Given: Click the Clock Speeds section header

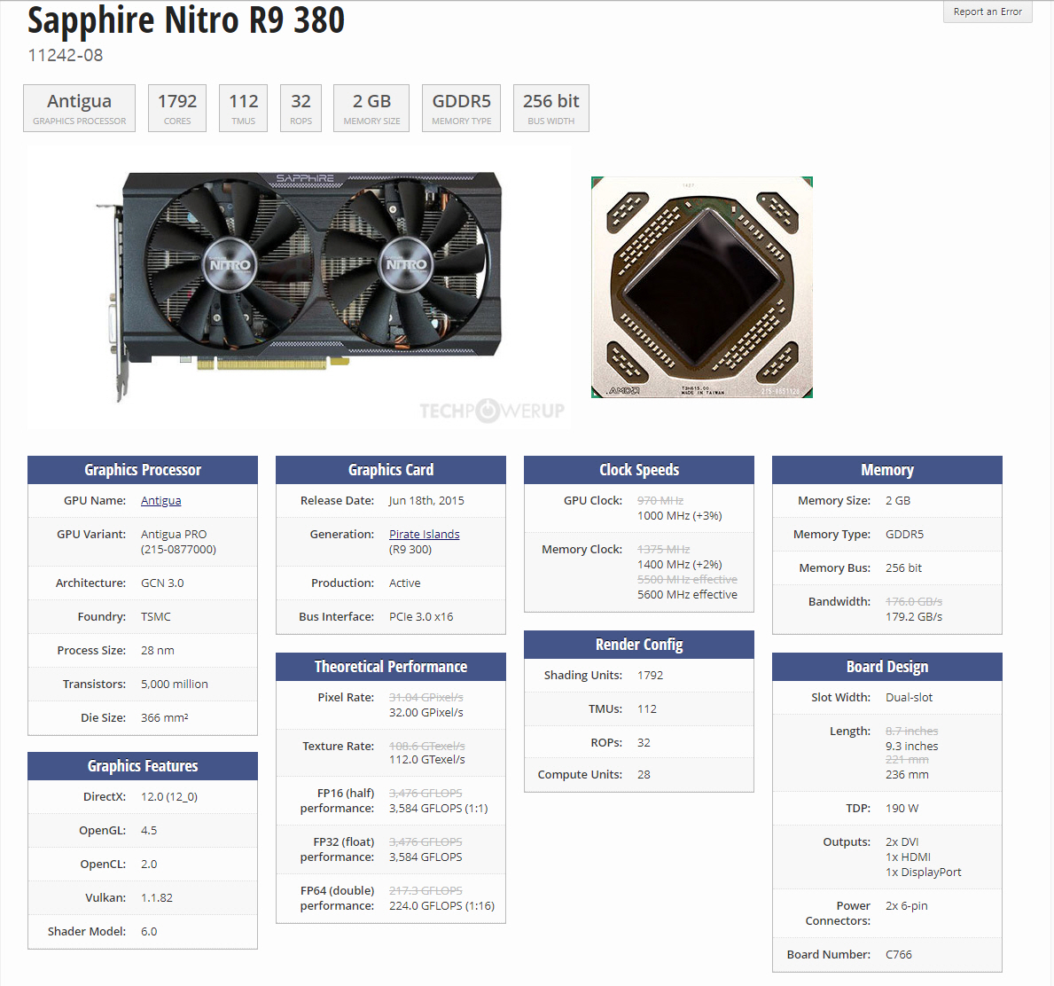Looking at the screenshot, I should (x=639, y=470).
